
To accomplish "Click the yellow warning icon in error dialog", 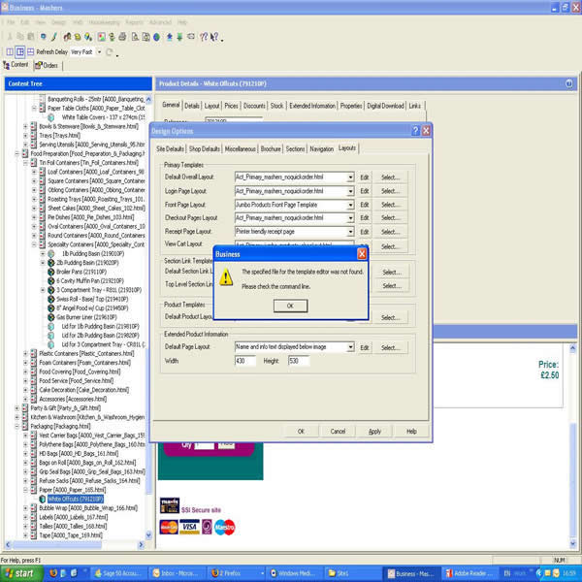I will [x=226, y=278].
